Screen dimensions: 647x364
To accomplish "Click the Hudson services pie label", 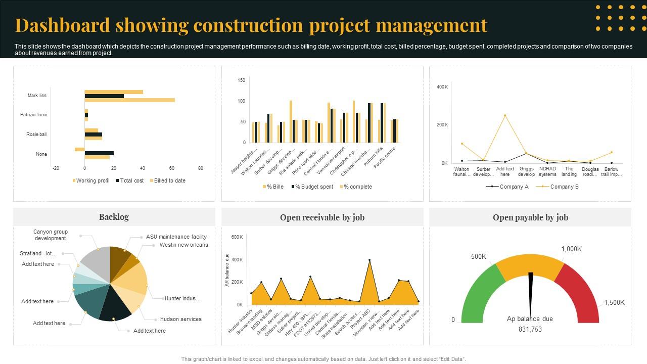I will tap(182, 319).
